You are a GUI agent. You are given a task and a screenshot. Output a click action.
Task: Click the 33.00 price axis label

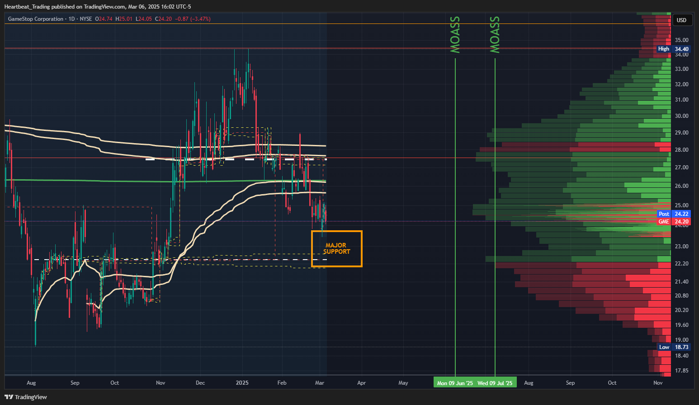coord(681,69)
